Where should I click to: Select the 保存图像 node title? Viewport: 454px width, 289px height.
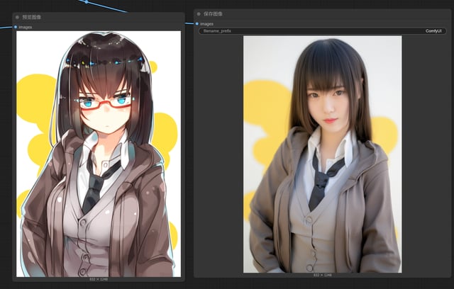(213, 14)
